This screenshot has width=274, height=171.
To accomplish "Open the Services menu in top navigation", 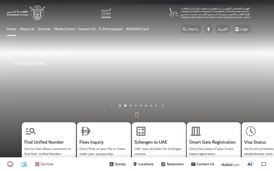I will (44, 29).
